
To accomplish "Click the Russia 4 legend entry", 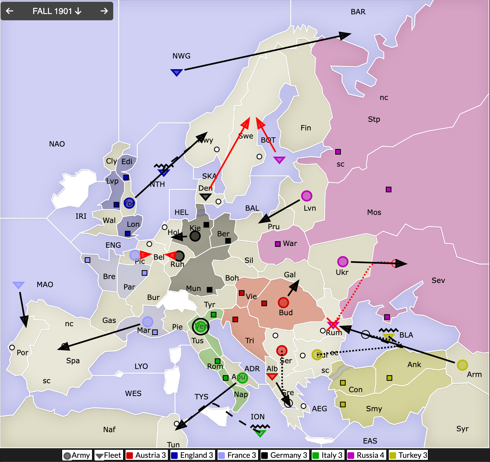I will click(367, 455).
